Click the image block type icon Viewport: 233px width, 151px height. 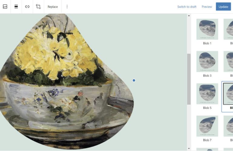pos(5,7)
